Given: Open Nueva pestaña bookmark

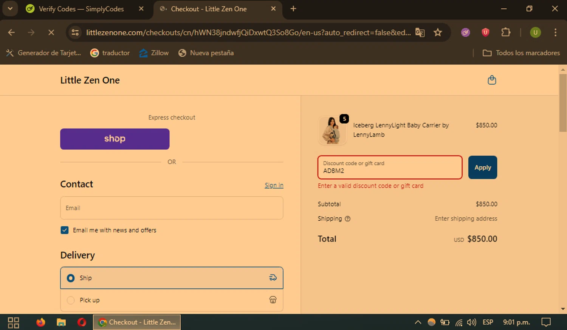Looking at the screenshot, I should tap(206, 53).
